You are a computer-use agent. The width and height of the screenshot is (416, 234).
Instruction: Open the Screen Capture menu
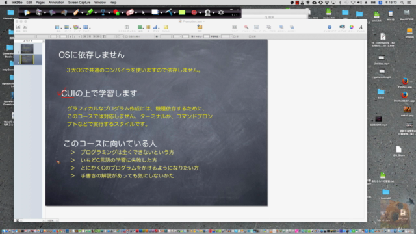(x=79, y=3)
